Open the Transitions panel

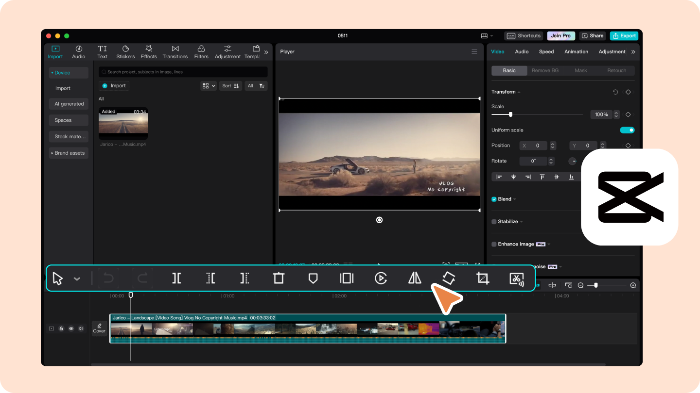[x=175, y=51]
